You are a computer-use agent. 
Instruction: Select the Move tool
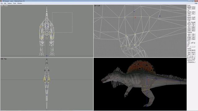(189, 24)
